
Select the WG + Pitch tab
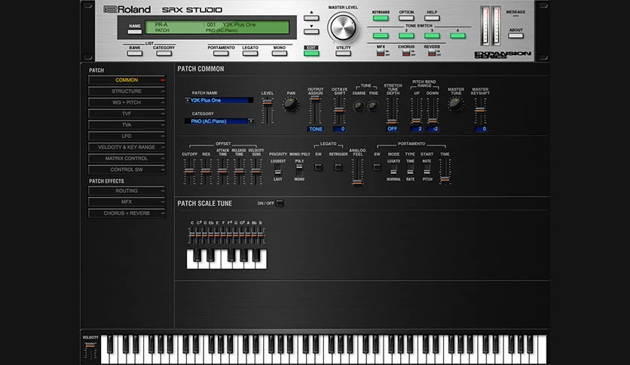pyautogui.click(x=127, y=103)
